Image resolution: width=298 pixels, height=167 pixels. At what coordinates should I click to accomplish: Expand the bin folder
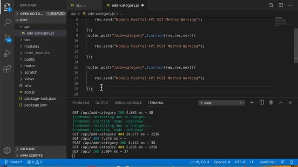click(41, 40)
